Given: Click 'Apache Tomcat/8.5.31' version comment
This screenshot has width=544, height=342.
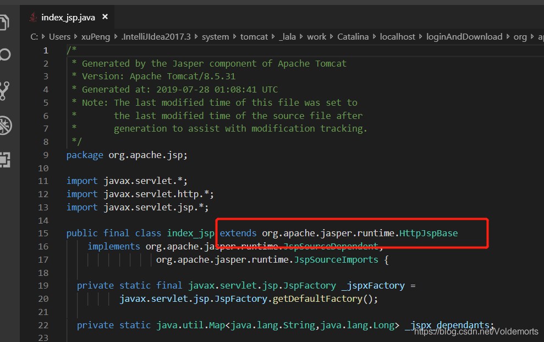Looking at the screenshot, I should pyautogui.click(x=183, y=77).
